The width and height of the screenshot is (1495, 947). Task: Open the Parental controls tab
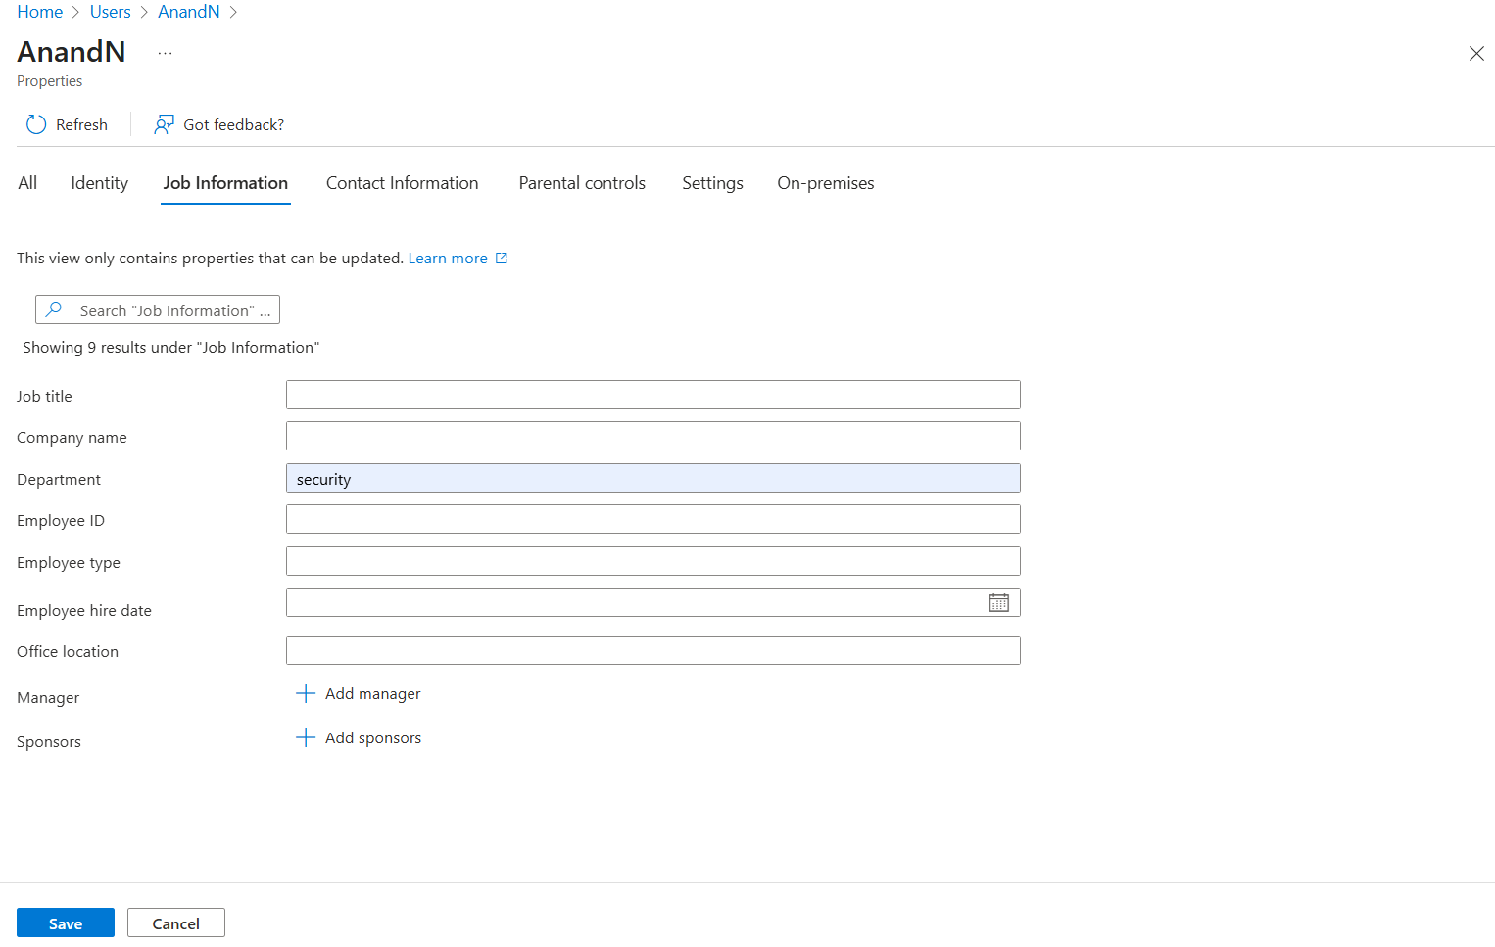tap(582, 183)
